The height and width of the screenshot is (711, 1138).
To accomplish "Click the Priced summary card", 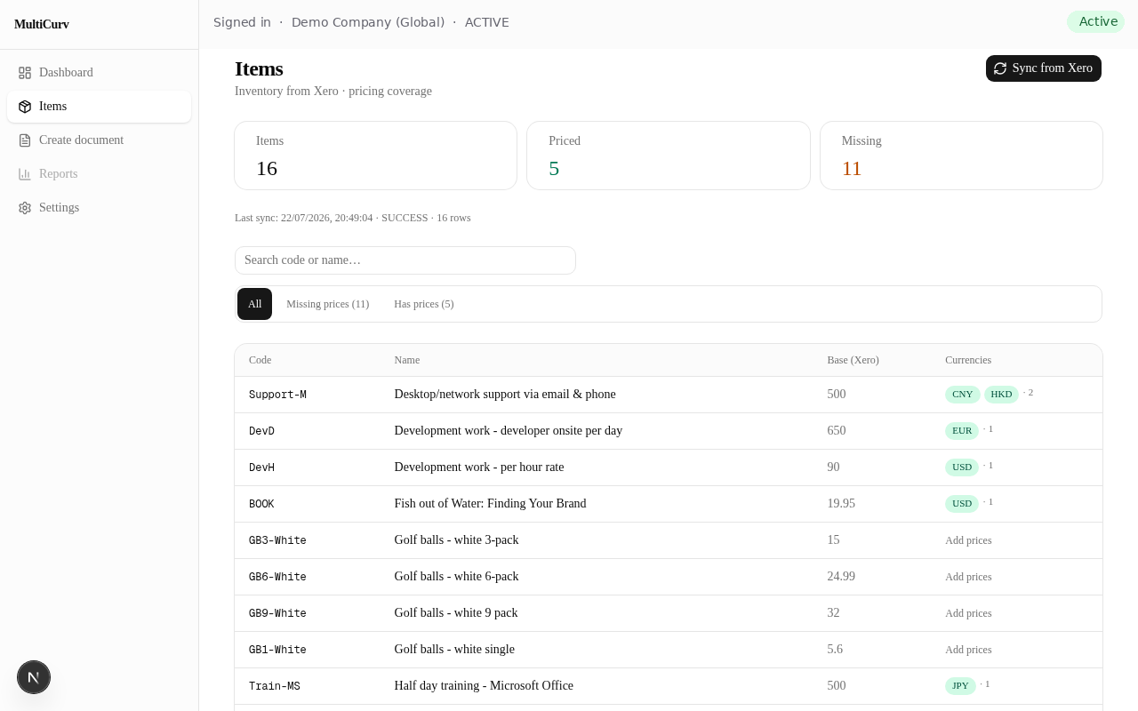I will [669, 156].
